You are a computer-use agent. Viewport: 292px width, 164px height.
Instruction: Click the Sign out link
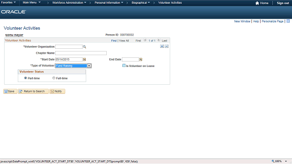tap(283, 3)
